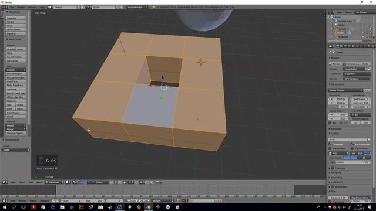Adjust the resolution percentage slider

click(x=338, y=107)
